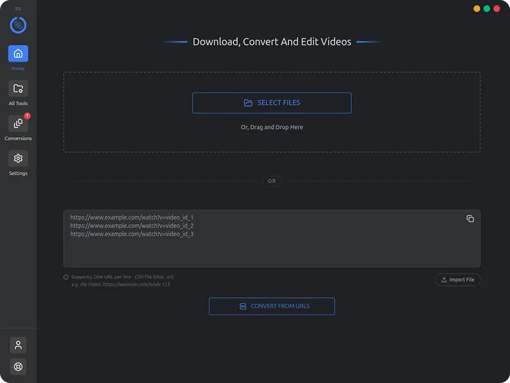Open the user account profile icon
Screen dimensions: 510x383
click(x=18, y=345)
